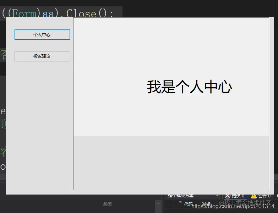Screen dimensions: 278x213
Task: Toggle the 警告 0 filter in Error List
Action: click(261, 196)
